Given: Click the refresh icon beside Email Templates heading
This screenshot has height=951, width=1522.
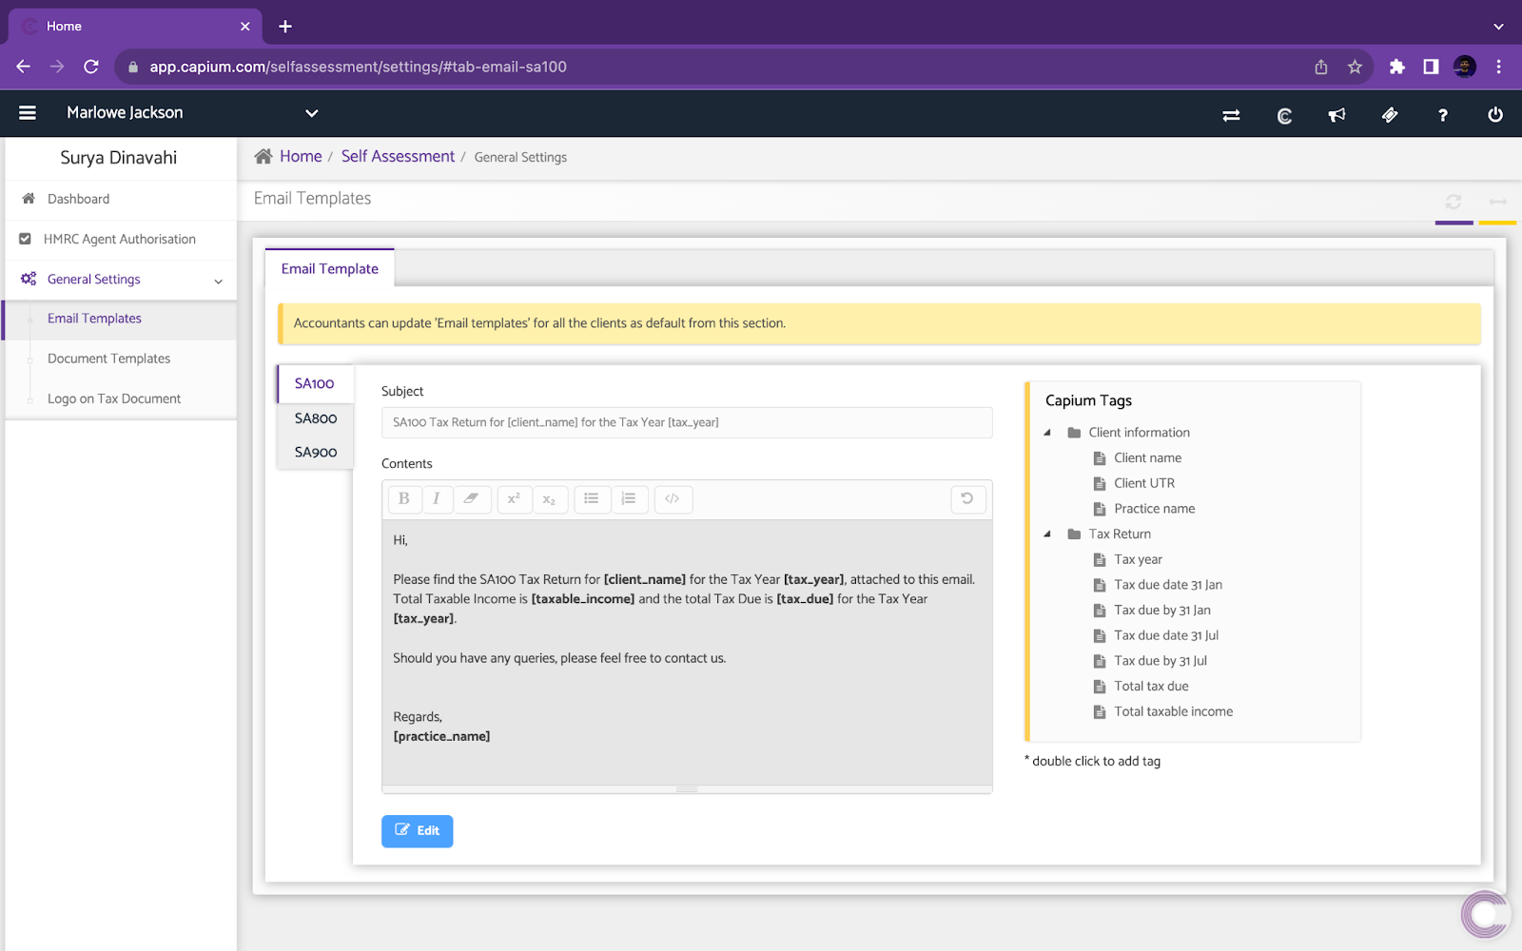Looking at the screenshot, I should coord(1454,202).
